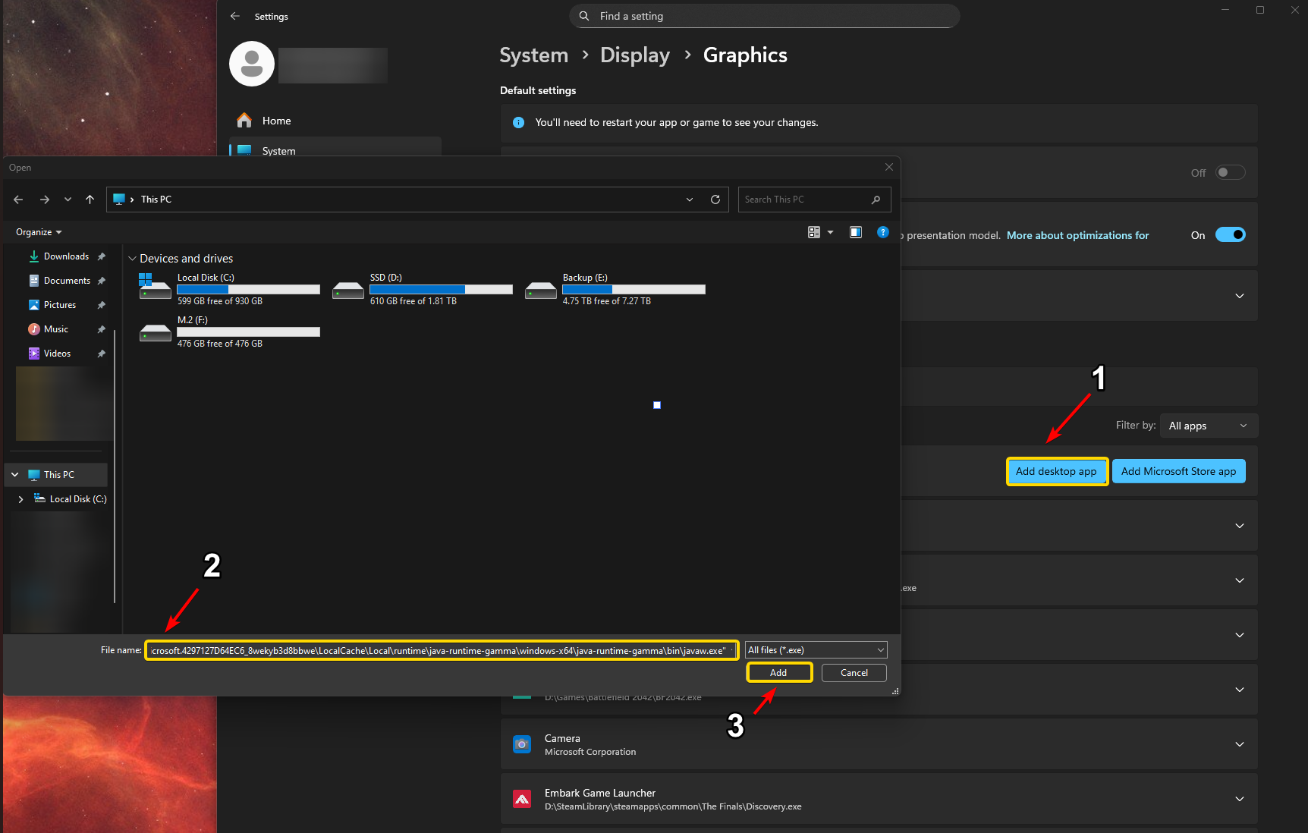
Task: Enable the Off toggle switch
Action: coord(1230,173)
